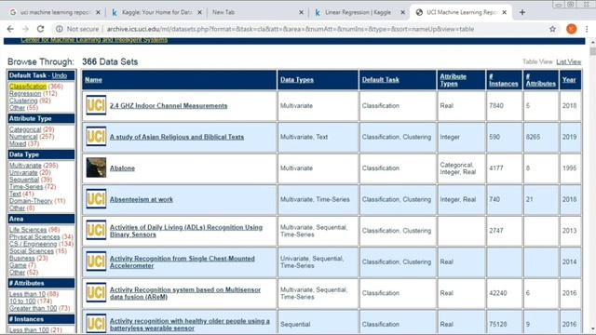Filter attributes 10 to 100
The image size is (596, 335).
point(22,301)
